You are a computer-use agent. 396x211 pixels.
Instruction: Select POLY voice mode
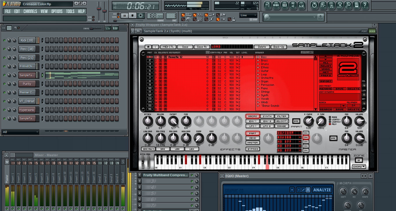330,124
